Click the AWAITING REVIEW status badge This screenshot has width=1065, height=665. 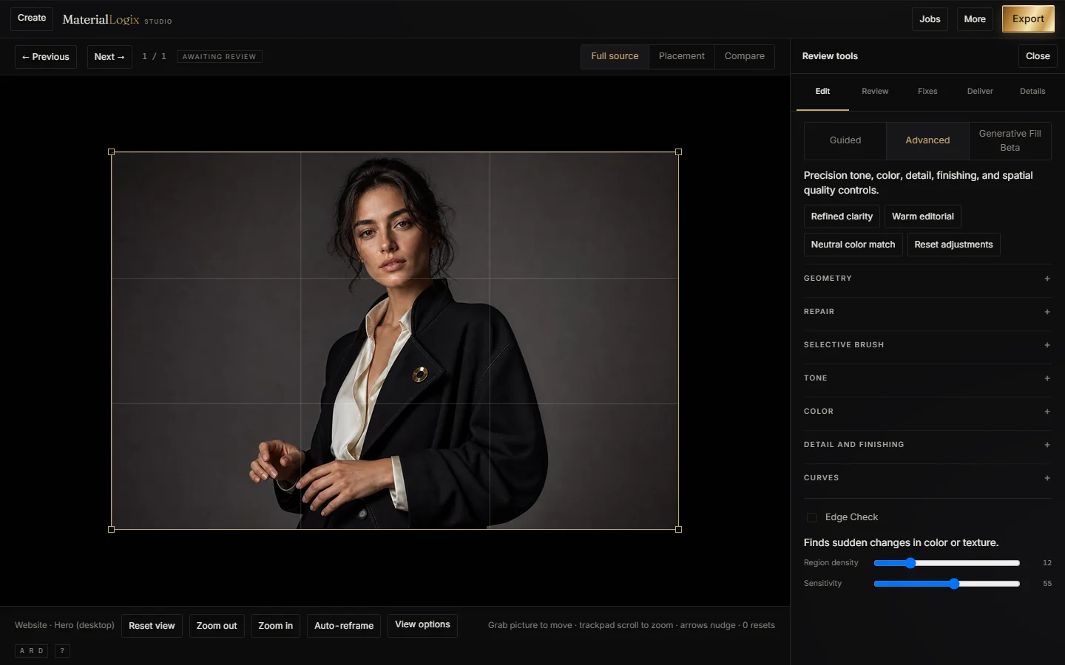tap(220, 57)
